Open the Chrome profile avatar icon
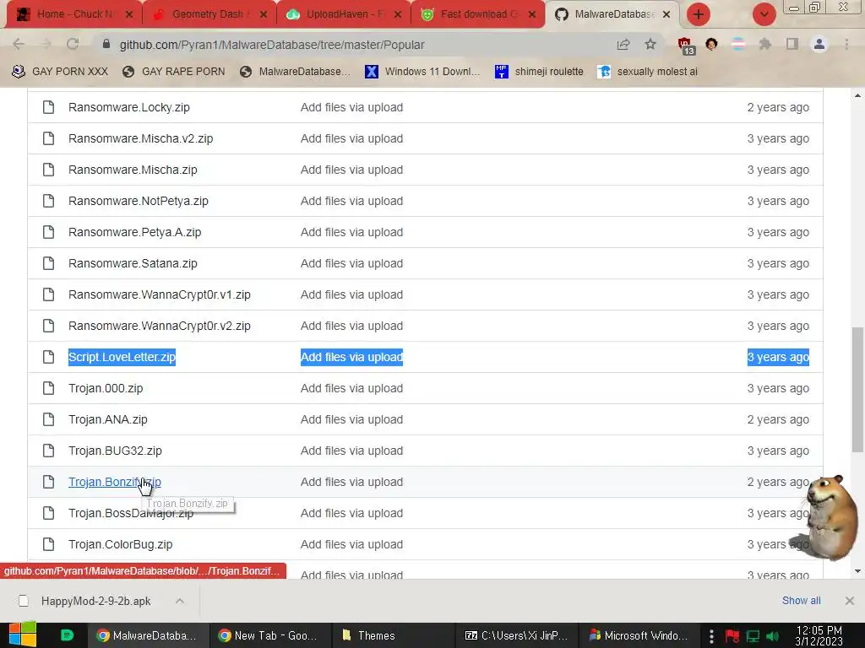 coord(819,44)
